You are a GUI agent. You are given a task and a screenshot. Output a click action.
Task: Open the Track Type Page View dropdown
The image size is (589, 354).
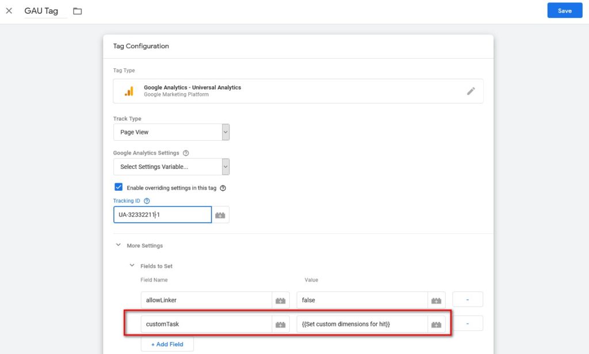(171, 132)
